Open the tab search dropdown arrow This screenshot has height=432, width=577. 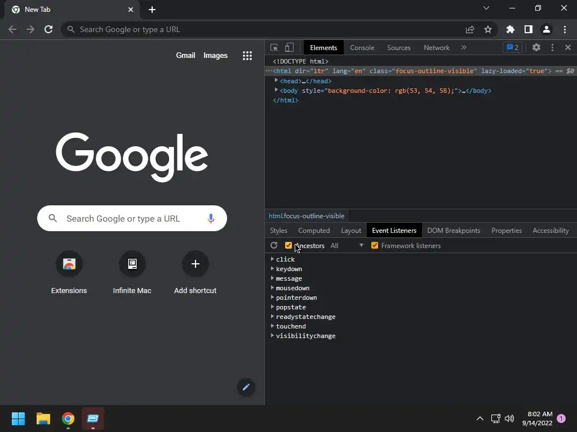[486, 8]
